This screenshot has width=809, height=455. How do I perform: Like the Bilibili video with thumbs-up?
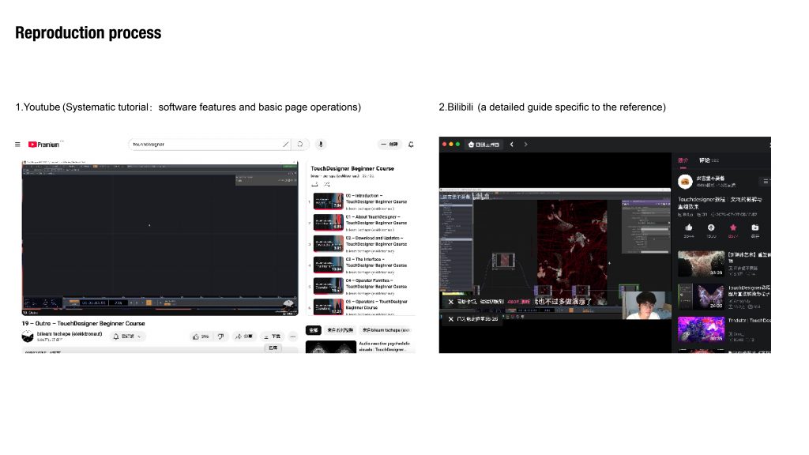tap(689, 227)
